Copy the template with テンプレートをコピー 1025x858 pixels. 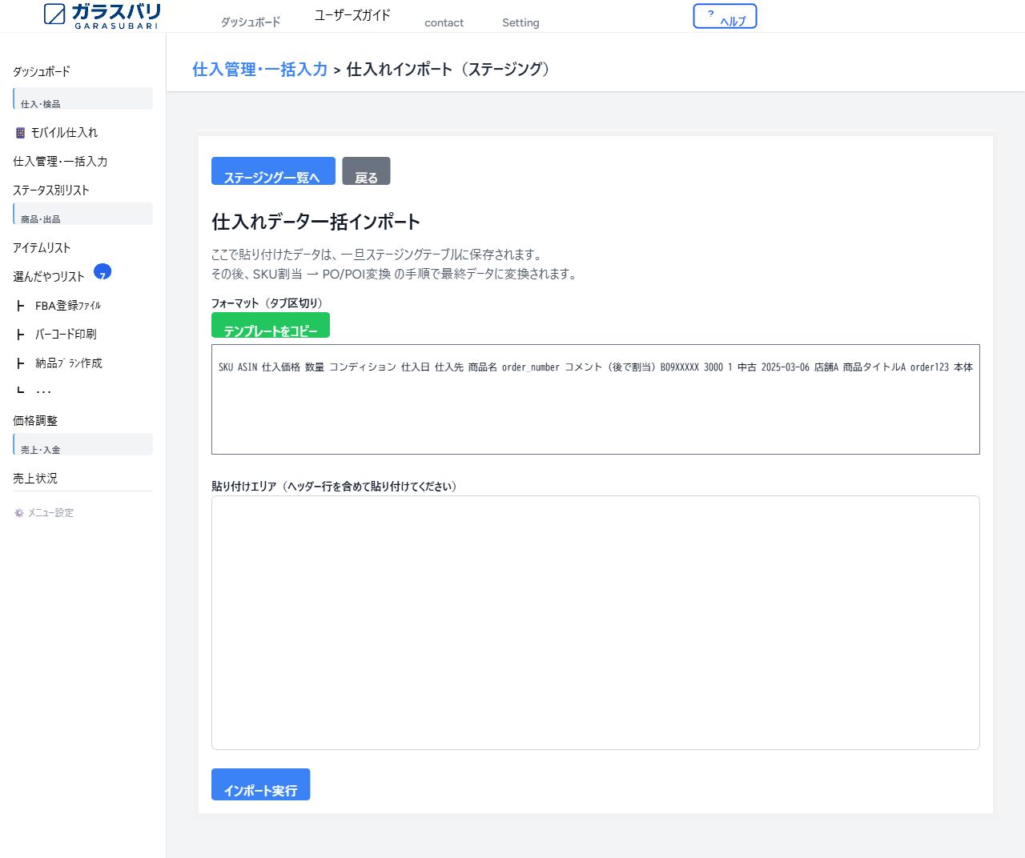[x=270, y=325]
